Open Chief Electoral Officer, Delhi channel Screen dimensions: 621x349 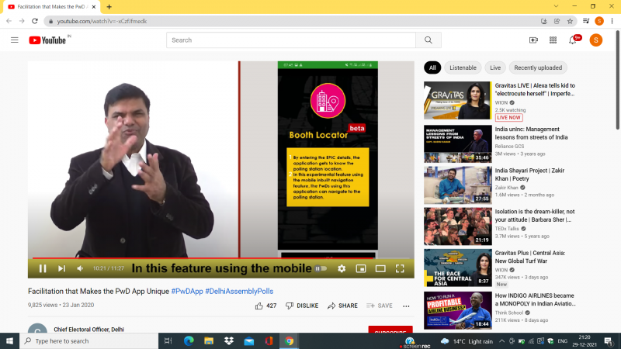88,329
